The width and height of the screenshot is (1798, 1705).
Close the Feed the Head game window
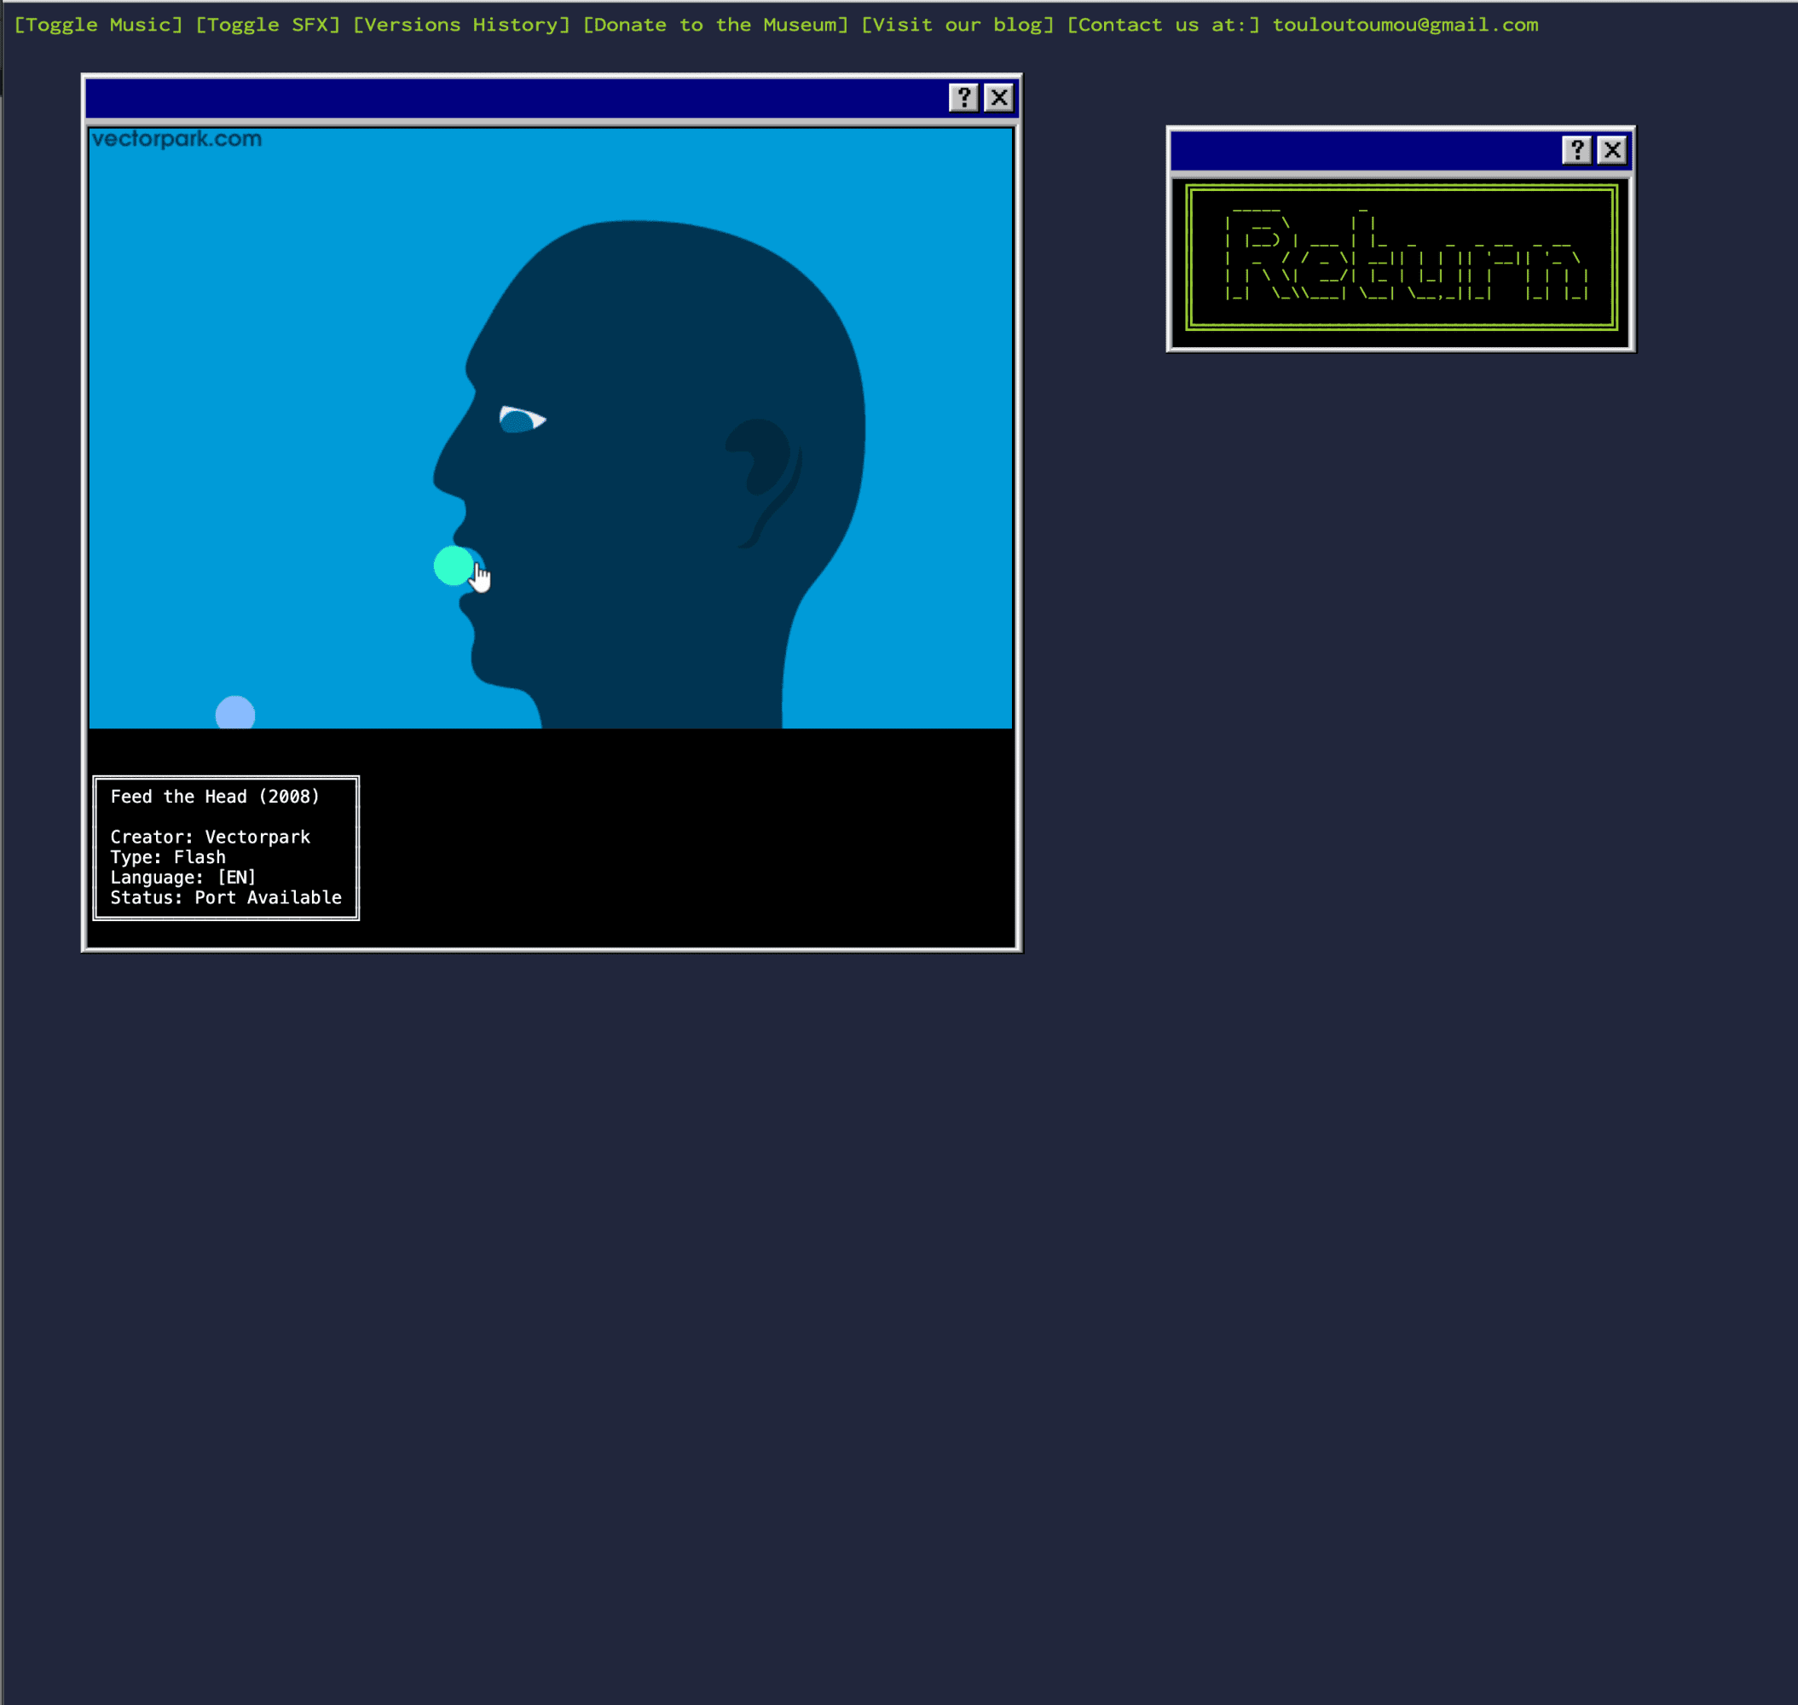coord(998,97)
